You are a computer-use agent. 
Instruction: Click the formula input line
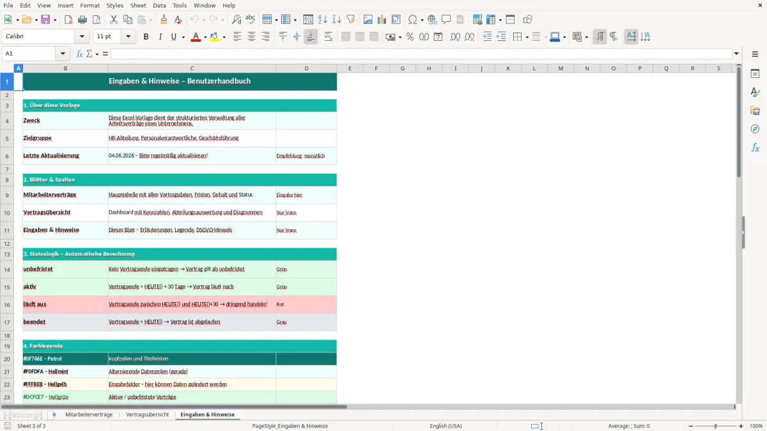tap(421, 54)
